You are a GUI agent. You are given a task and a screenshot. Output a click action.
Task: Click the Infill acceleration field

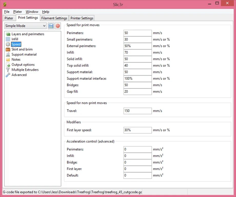(137, 156)
